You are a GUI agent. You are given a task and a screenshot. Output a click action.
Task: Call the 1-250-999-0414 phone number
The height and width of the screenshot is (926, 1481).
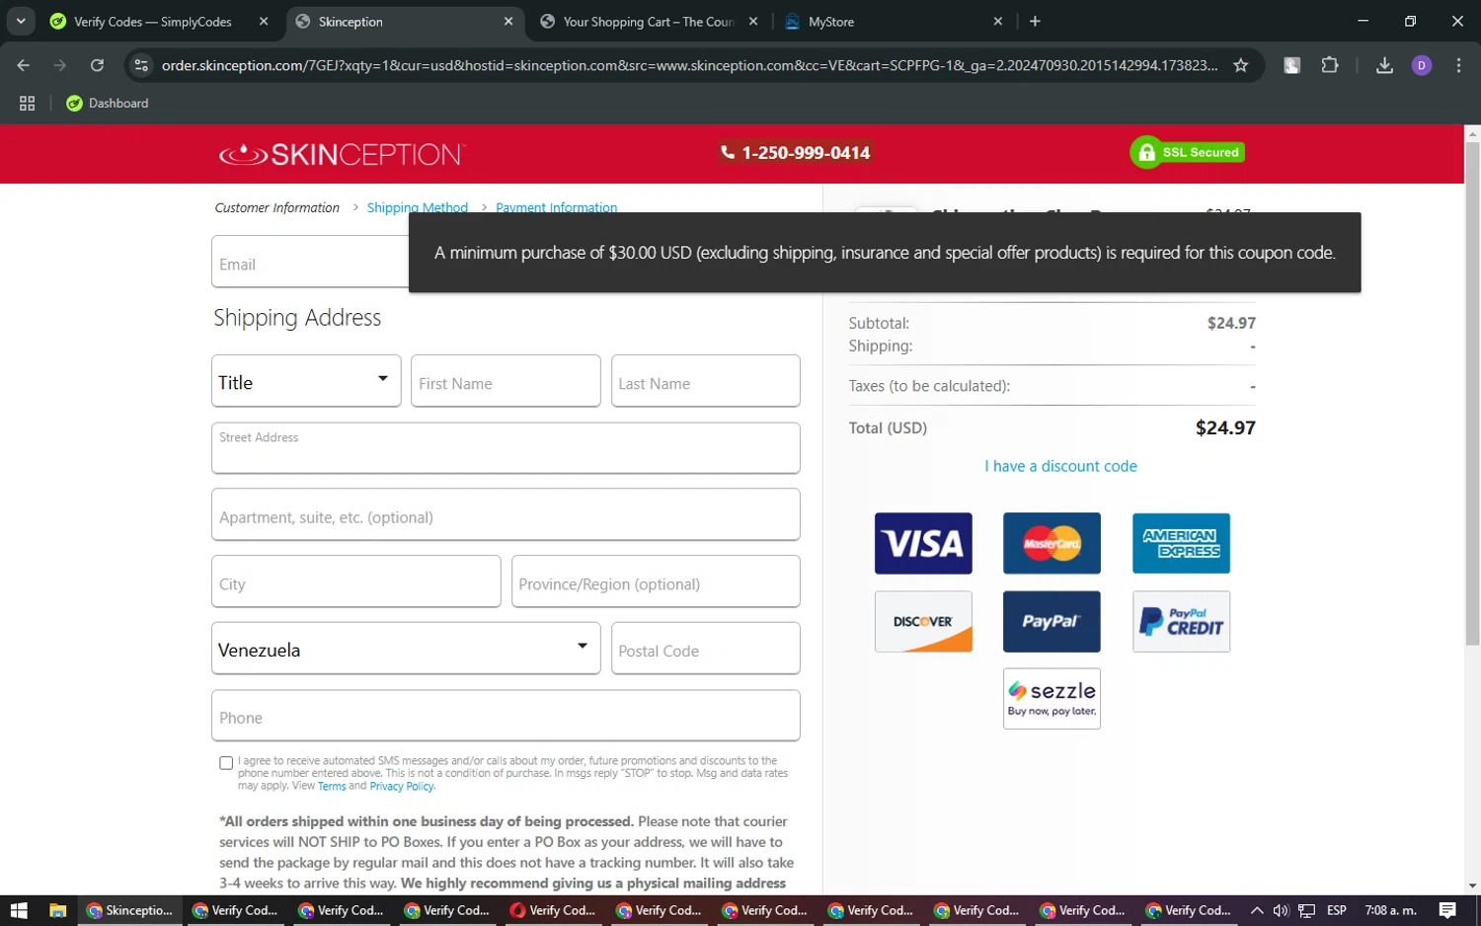795,152
